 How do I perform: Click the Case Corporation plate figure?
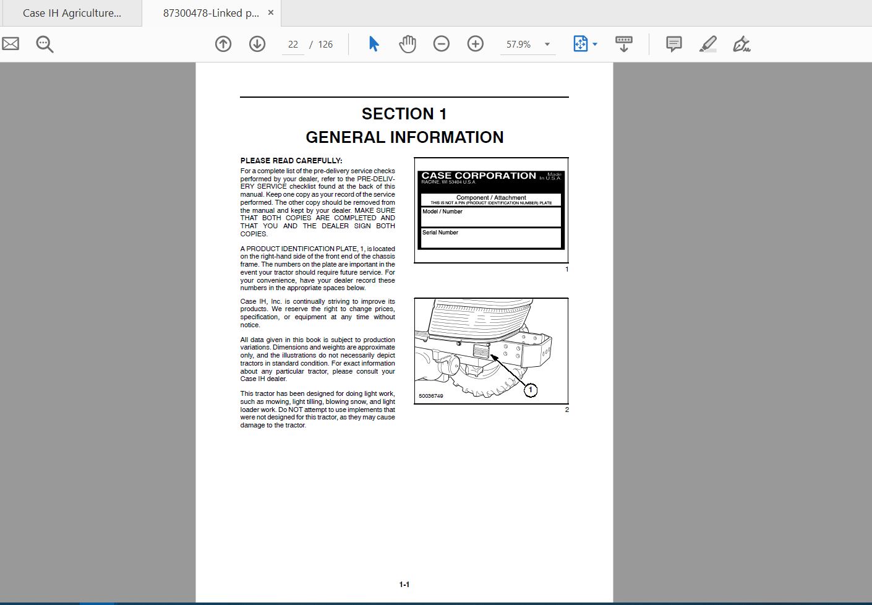pos(491,210)
